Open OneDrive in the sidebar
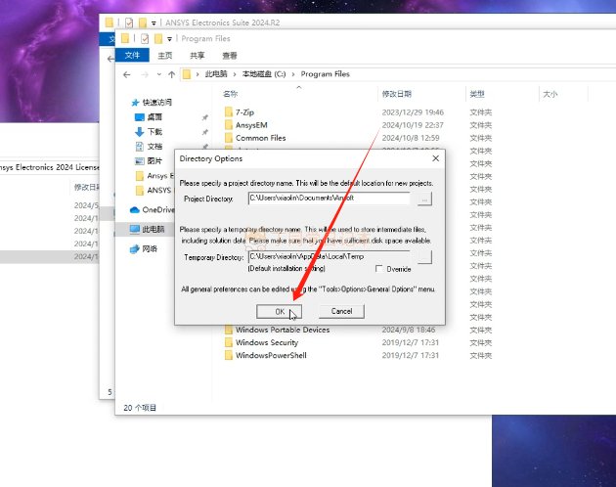 tap(156, 209)
